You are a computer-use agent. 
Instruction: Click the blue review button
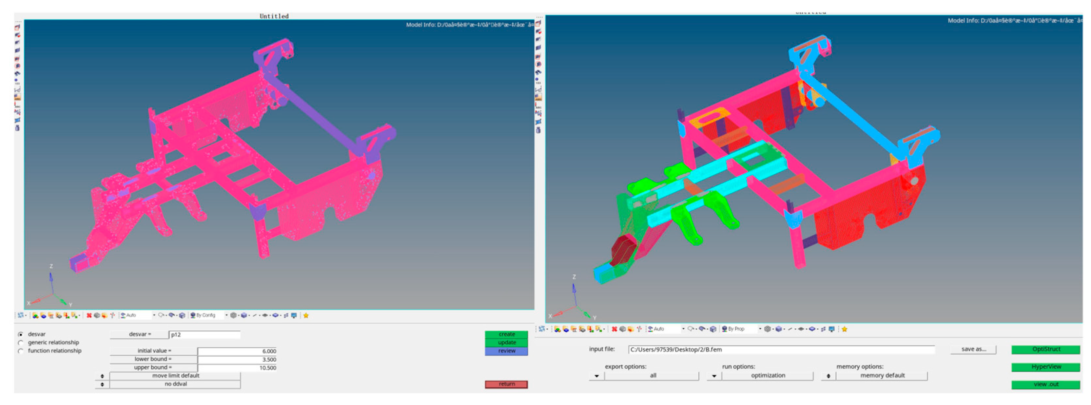[x=506, y=351]
